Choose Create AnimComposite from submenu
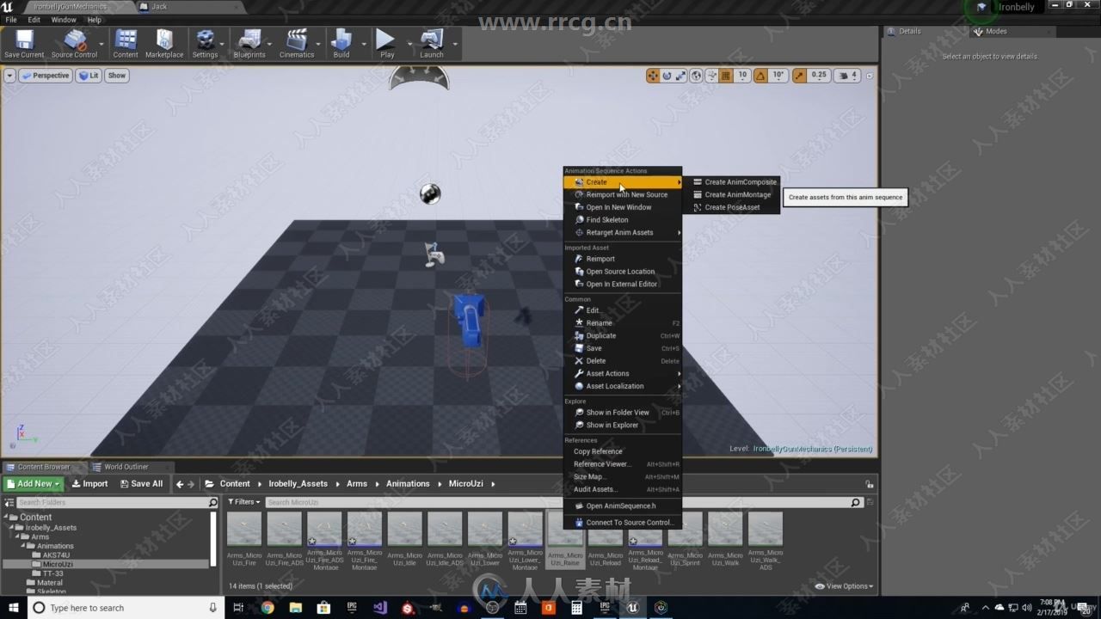The image size is (1101, 619). [737, 182]
